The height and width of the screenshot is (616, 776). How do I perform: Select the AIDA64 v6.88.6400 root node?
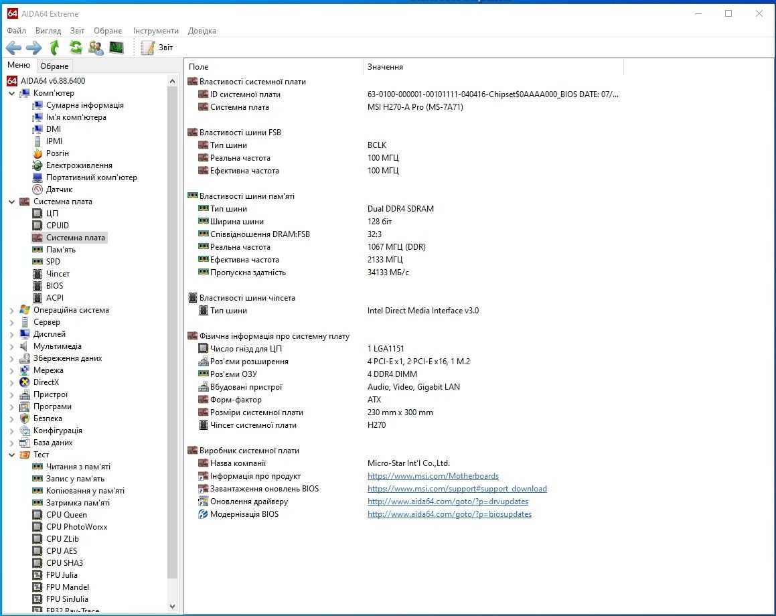(52, 80)
